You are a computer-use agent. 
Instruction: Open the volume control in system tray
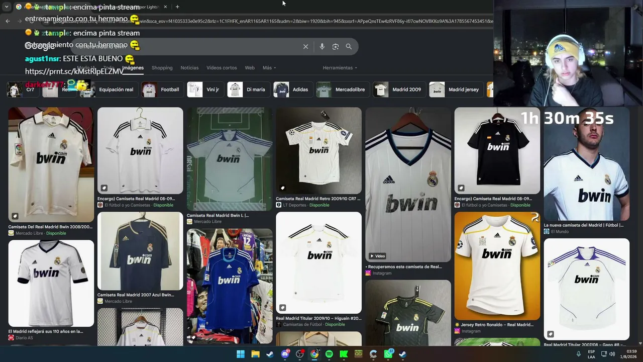(612, 354)
